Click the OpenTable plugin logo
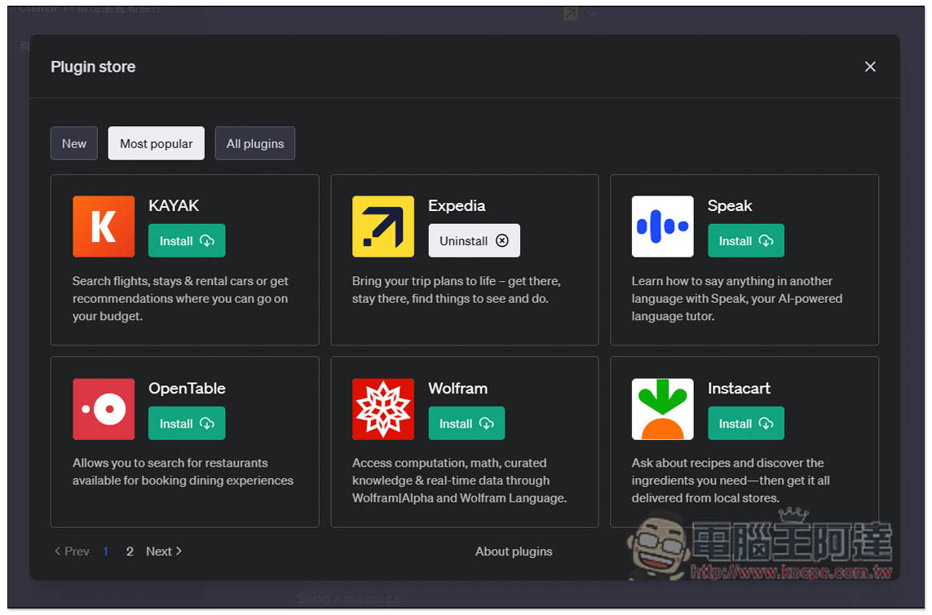932x615 pixels. (104, 409)
